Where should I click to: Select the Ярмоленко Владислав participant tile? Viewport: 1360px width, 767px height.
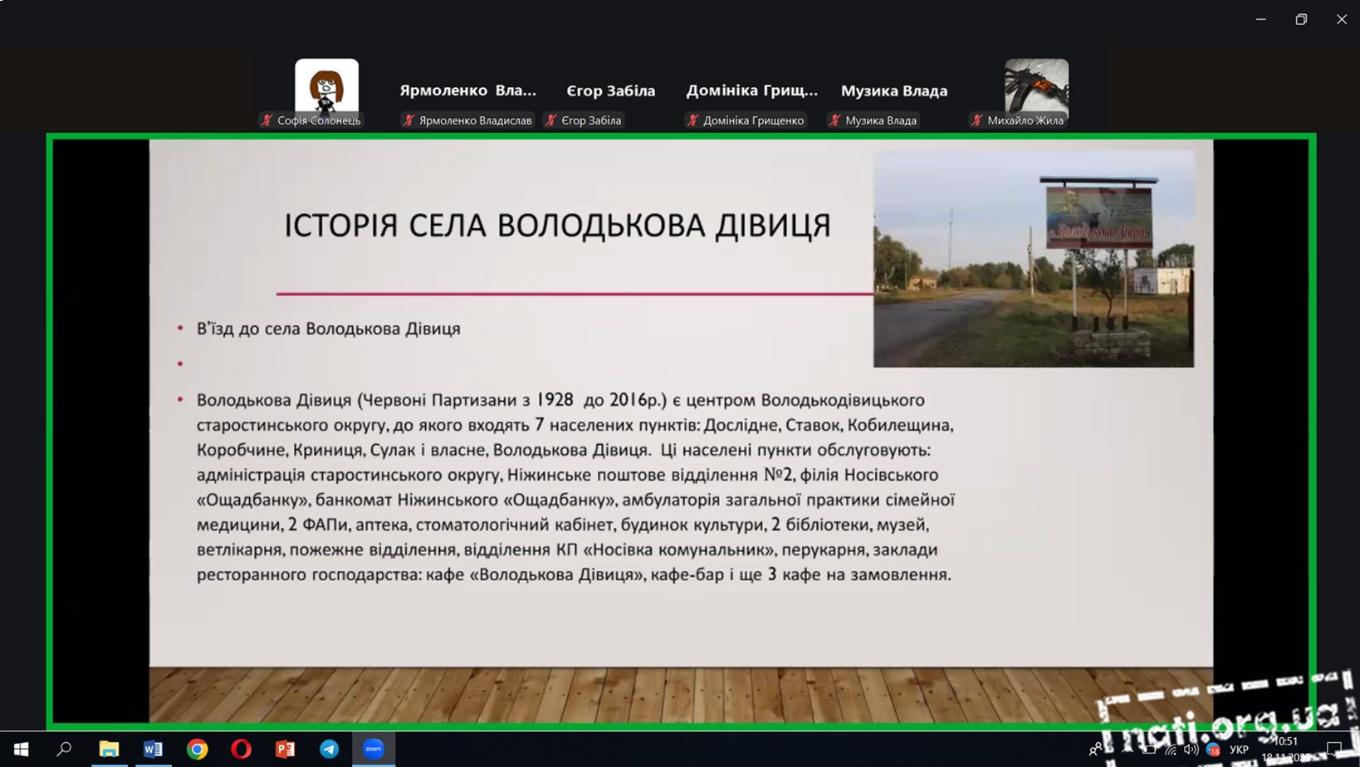tap(467, 91)
